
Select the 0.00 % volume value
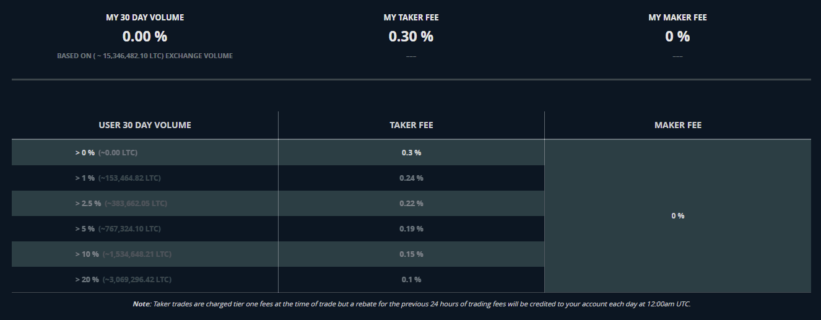click(145, 37)
